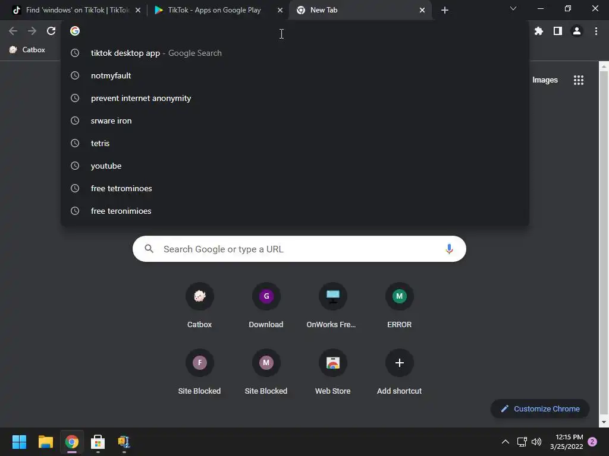
Task: Start voice search with microphone icon
Action: point(450,249)
